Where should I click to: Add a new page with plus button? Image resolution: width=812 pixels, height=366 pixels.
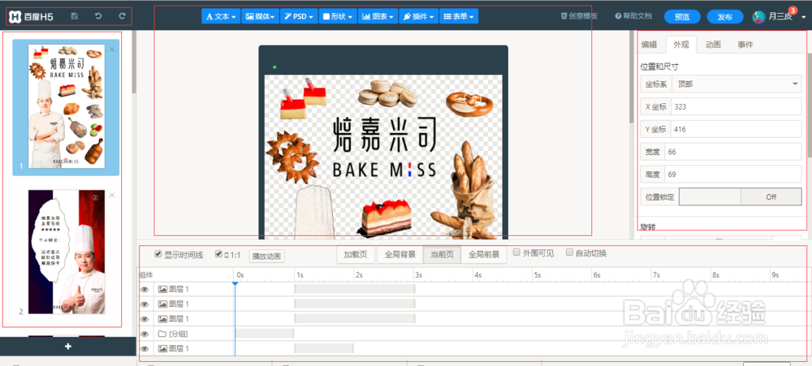point(68,347)
